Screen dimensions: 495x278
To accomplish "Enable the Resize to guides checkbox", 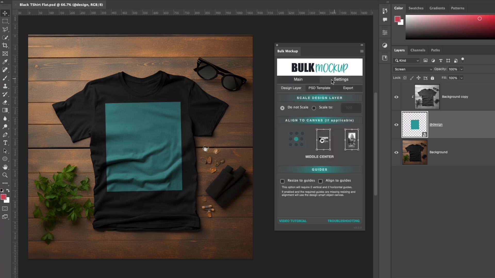I will point(282,181).
